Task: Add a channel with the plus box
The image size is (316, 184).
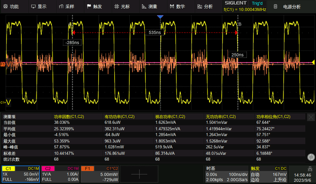Action: [x=139, y=174]
